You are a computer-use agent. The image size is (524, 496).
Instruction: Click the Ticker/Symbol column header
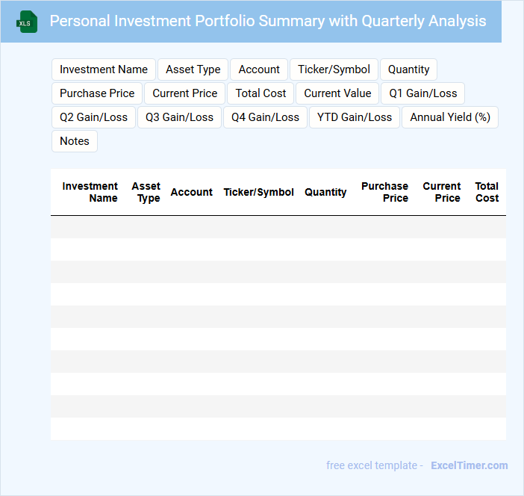259,192
